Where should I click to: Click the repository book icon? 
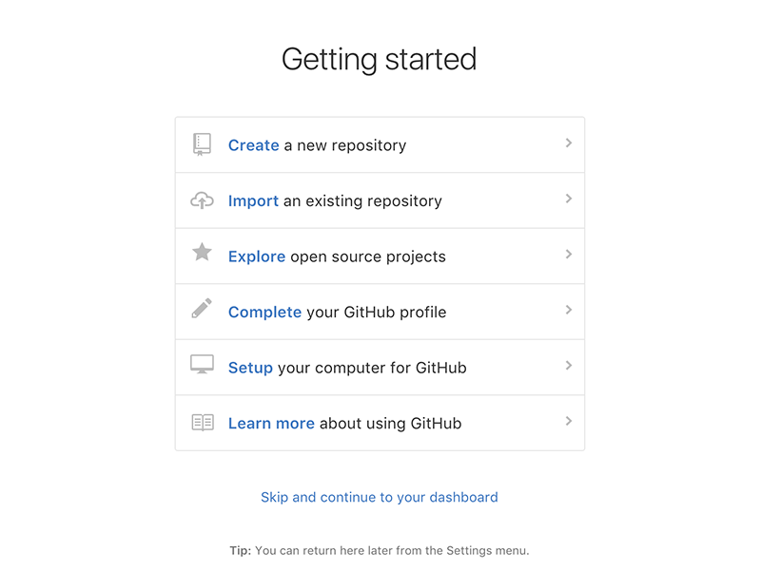(202, 144)
